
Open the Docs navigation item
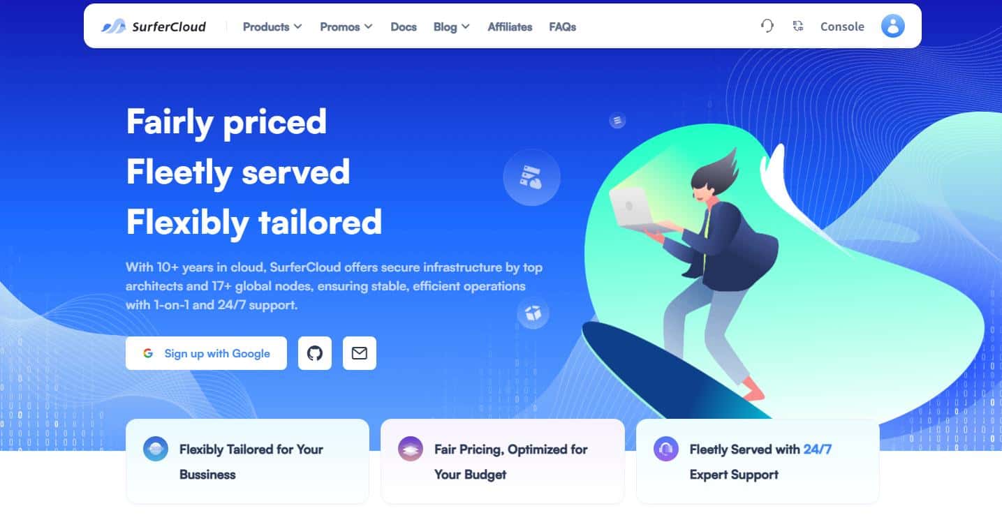pyautogui.click(x=404, y=27)
